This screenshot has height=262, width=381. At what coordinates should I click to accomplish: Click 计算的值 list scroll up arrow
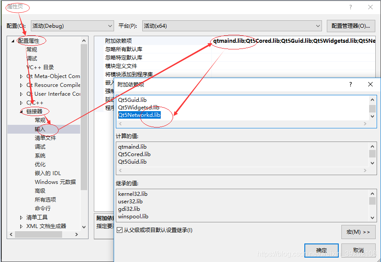(x=372, y=146)
